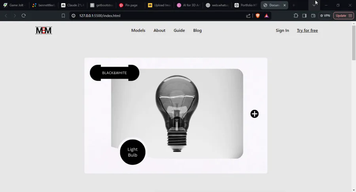The height and width of the screenshot is (192, 356).
Task: Bookmark this page using the bookmark icon
Action: tap(63, 16)
